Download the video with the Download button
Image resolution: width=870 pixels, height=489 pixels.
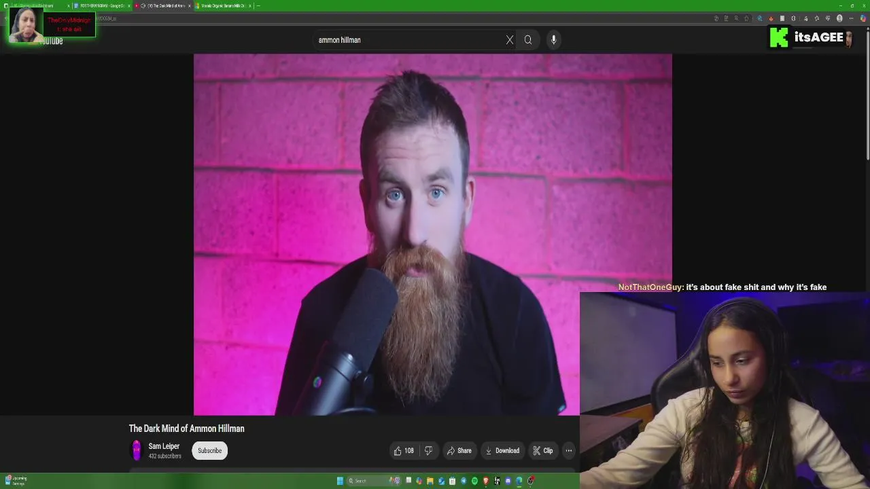click(x=502, y=450)
